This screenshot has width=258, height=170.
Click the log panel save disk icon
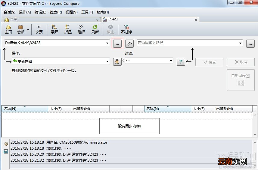click(6, 151)
